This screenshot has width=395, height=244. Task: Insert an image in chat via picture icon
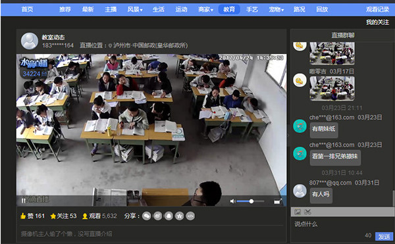pyautogui.click(x=298, y=212)
